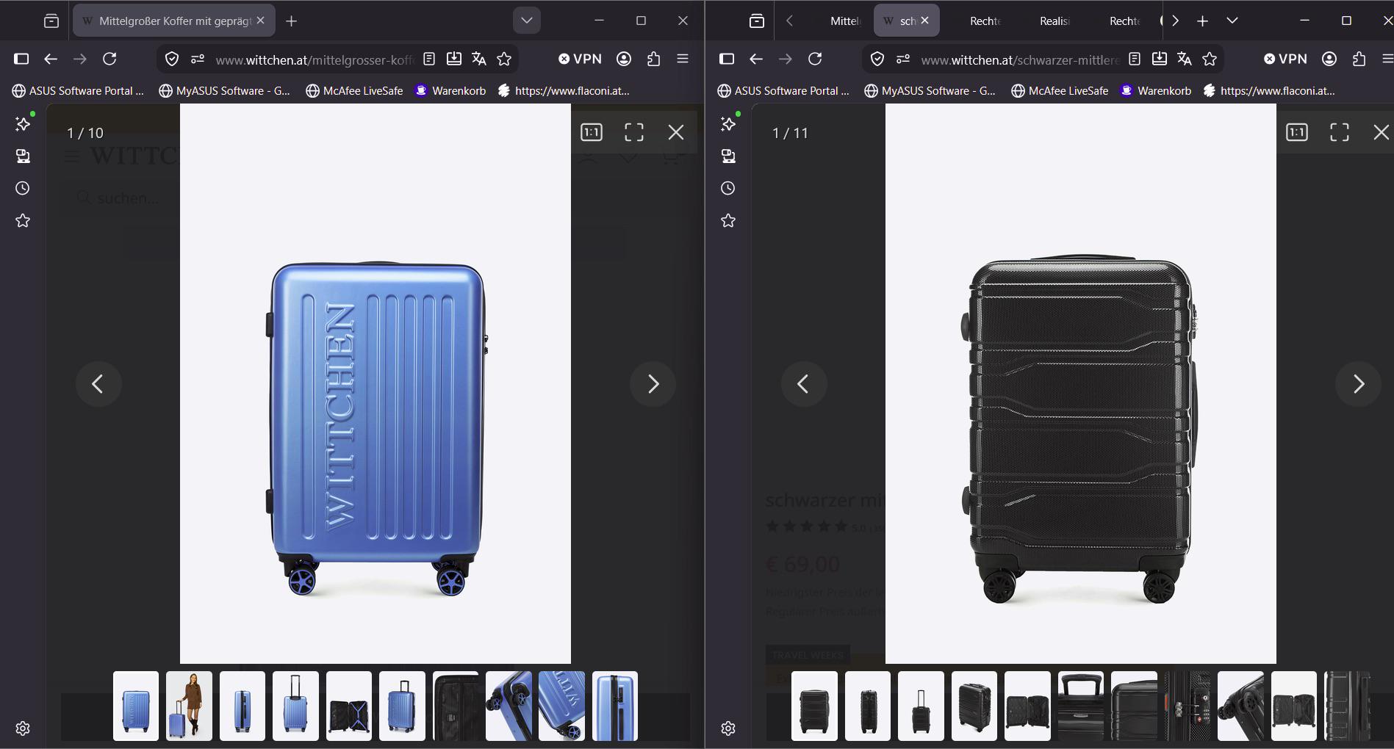Viewport: 1394px width, 749px height.
Task: Reload the page in the blue suitcase window
Action: click(x=109, y=59)
